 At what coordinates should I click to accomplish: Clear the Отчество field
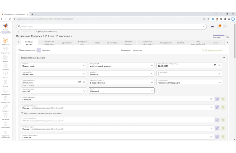[219, 74]
